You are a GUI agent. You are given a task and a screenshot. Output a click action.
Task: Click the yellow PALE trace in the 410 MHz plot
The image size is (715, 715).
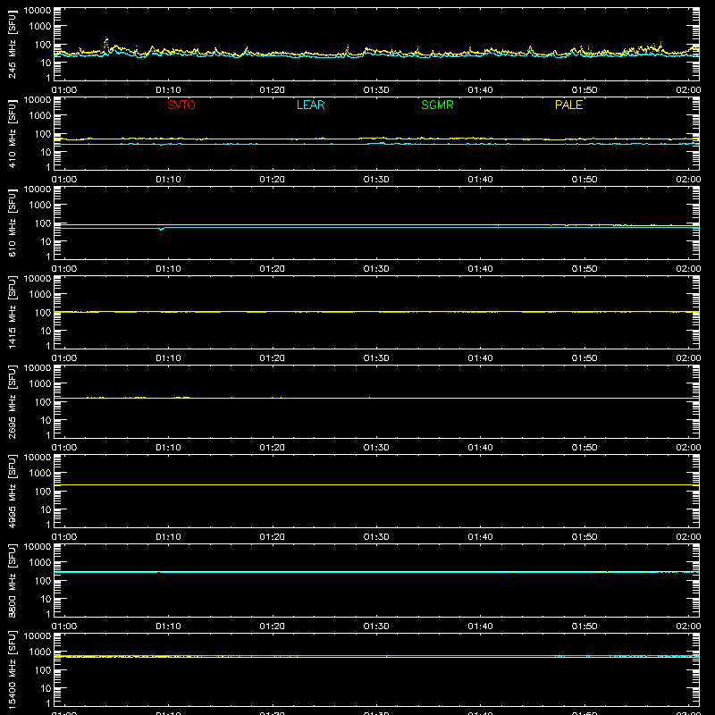[376, 139]
